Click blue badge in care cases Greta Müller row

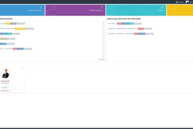click(142, 34)
